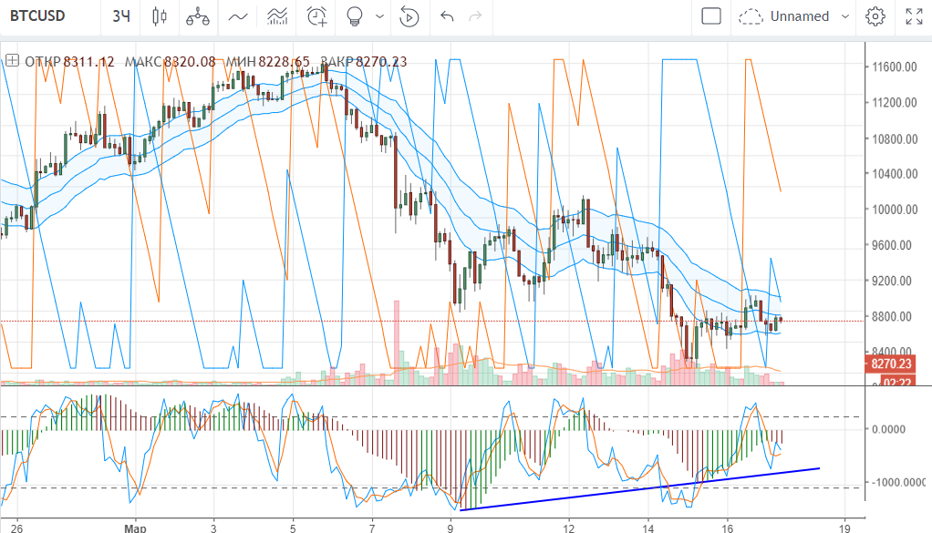Open the indicator templates icon
This screenshot has width=932, height=533.
coord(277,16)
